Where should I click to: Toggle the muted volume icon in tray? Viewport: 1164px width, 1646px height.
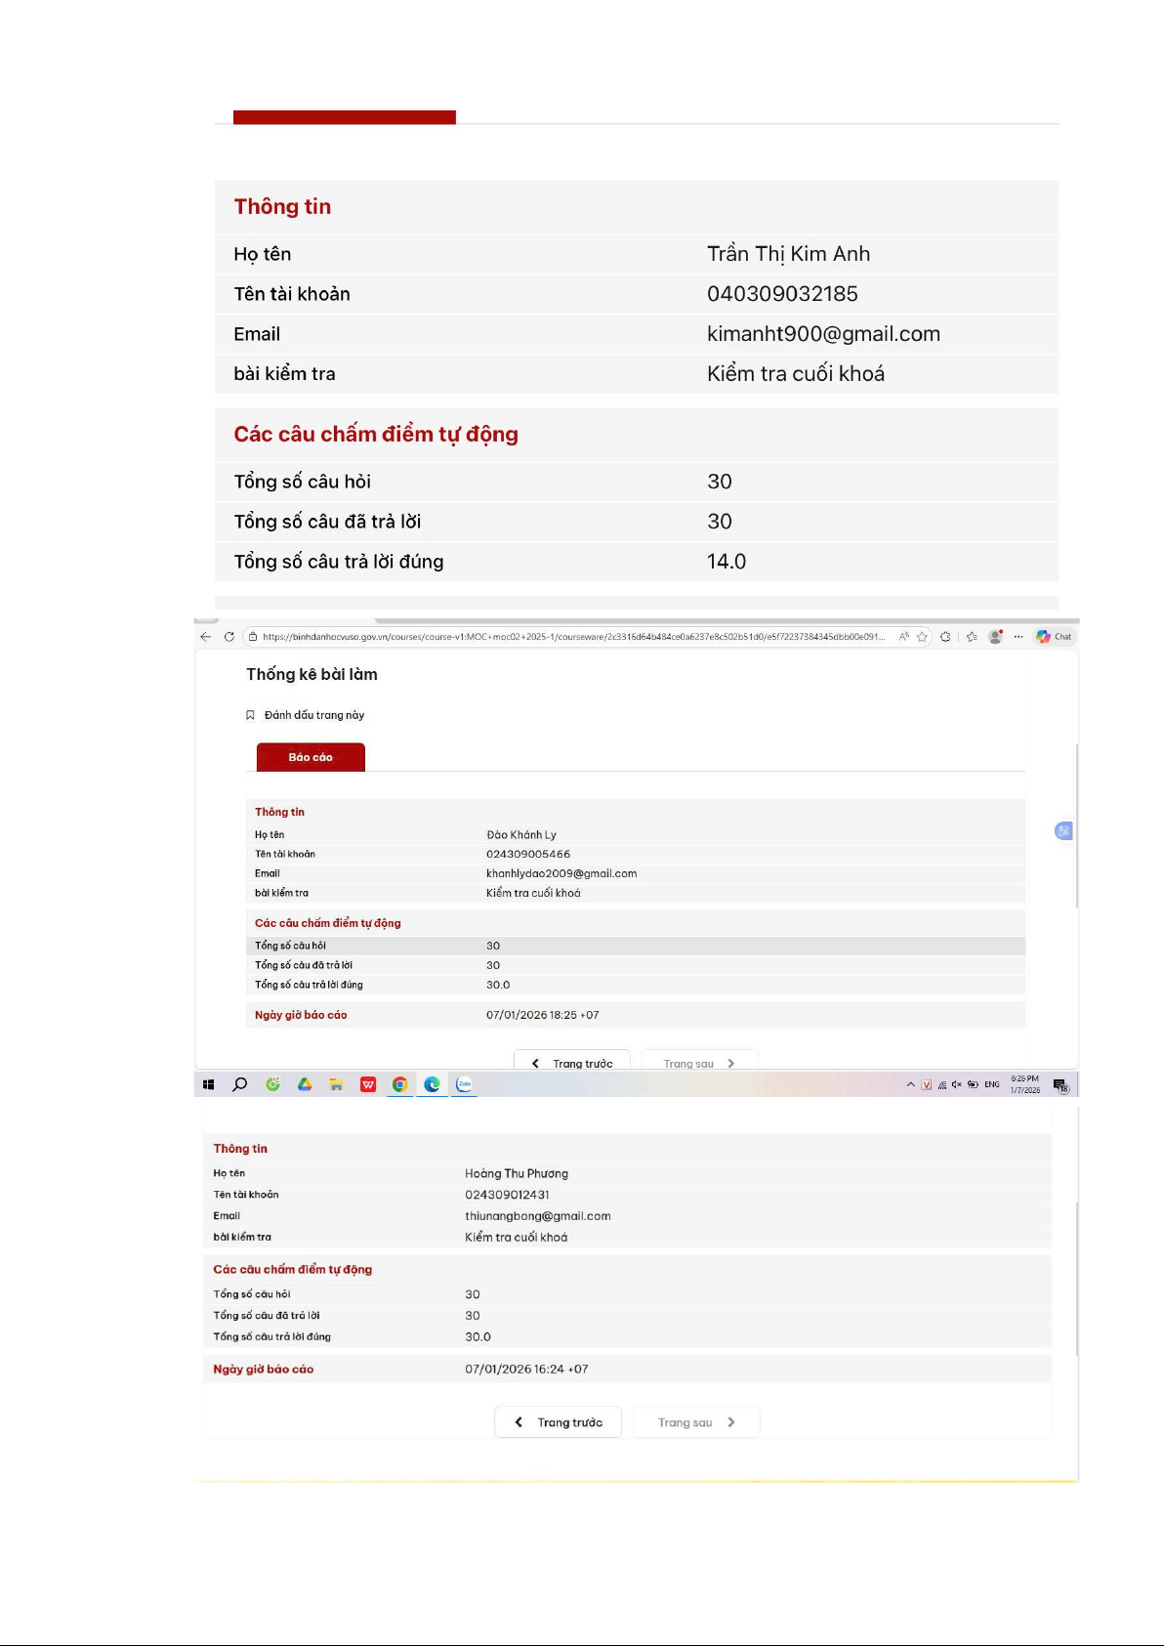click(957, 1084)
